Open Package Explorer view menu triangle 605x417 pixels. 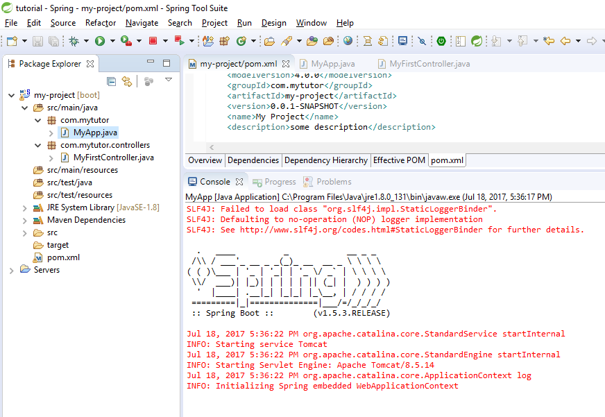[x=168, y=80]
